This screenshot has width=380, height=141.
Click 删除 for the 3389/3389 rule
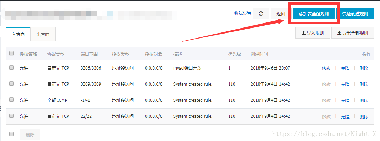[364, 84]
